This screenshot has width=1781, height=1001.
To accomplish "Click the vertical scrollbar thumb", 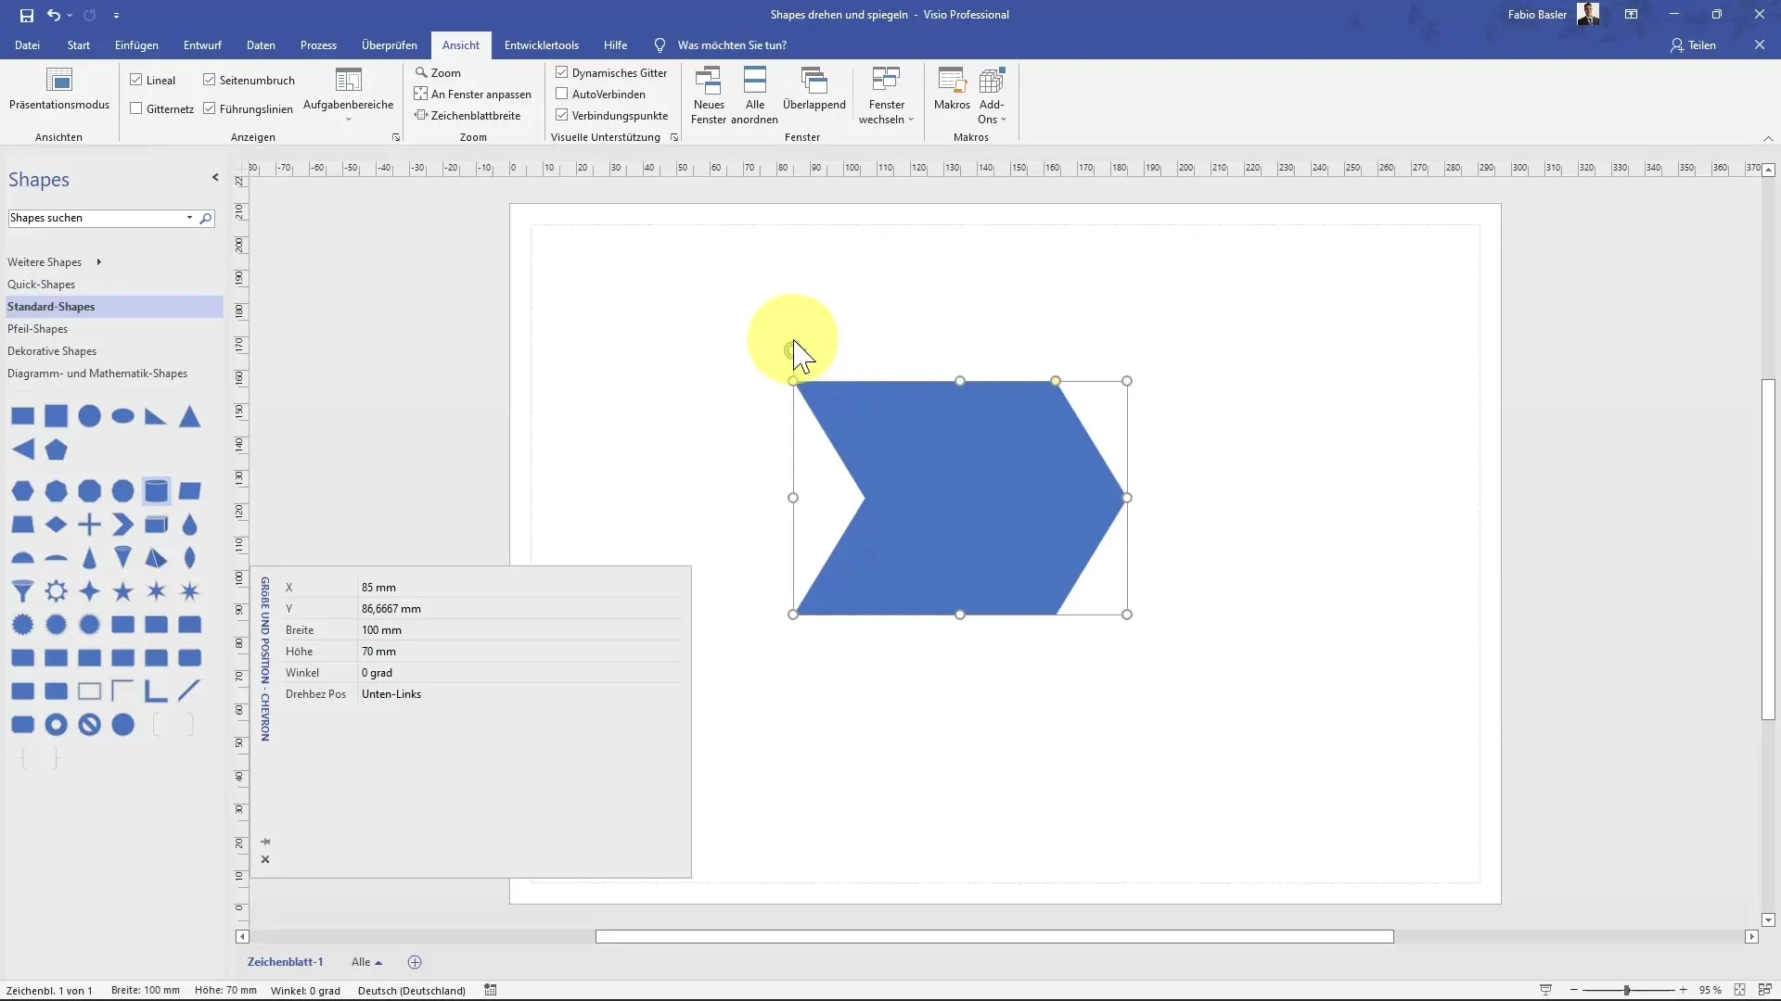I will click(1768, 550).
